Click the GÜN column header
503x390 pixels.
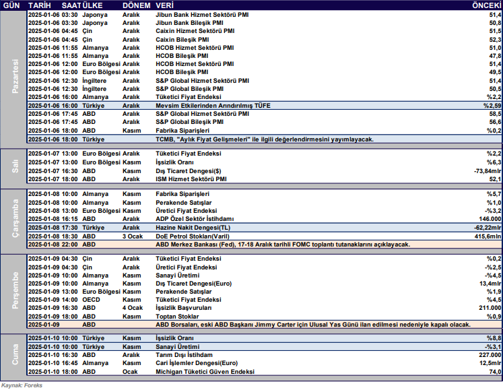pos(11,5)
